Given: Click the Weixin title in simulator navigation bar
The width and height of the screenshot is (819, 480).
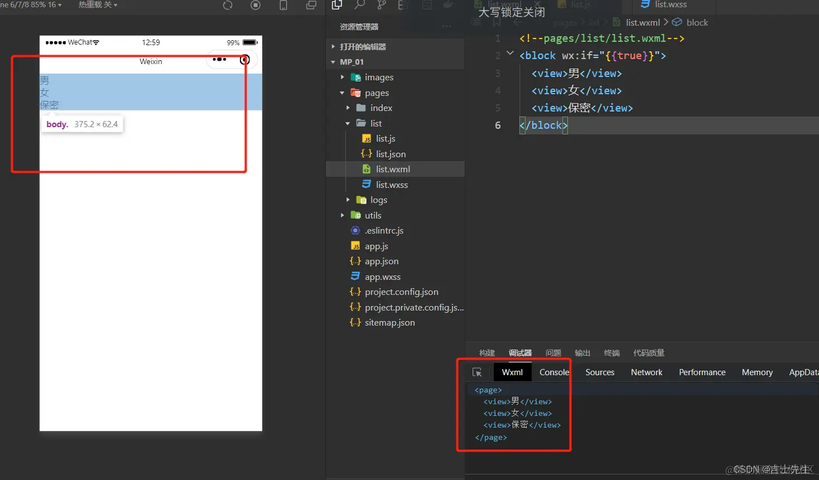Looking at the screenshot, I should (x=151, y=61).
